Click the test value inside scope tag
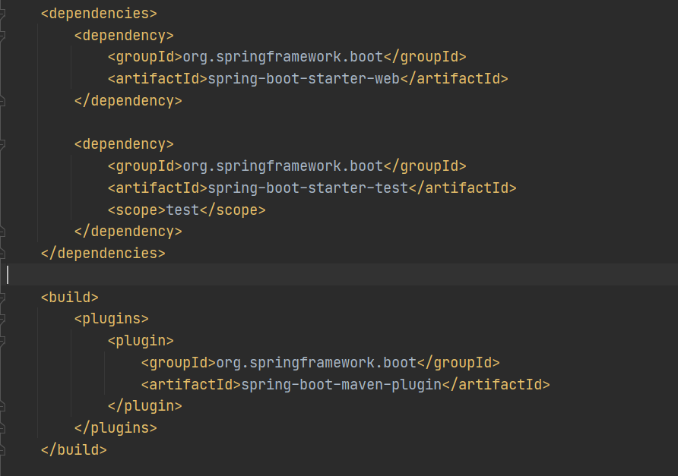The width and height of the screenshot is (678, 476). click(x=182, y=210)
